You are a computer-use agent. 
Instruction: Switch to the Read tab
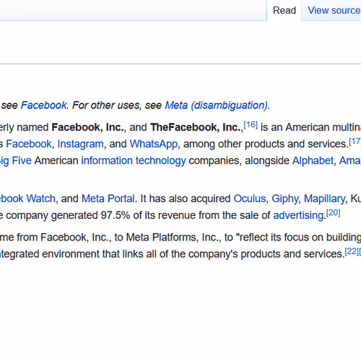click(284, 10)
